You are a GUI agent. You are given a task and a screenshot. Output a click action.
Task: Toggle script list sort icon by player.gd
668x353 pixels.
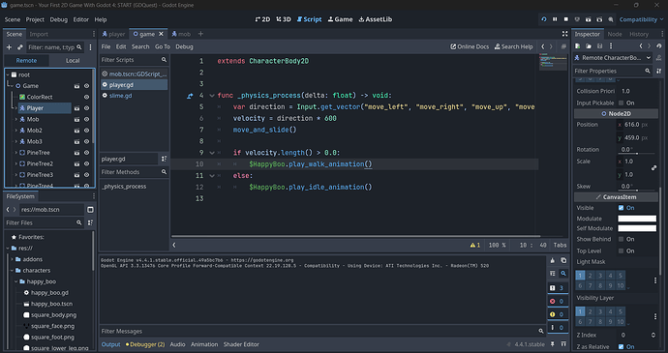coord(164,159)
